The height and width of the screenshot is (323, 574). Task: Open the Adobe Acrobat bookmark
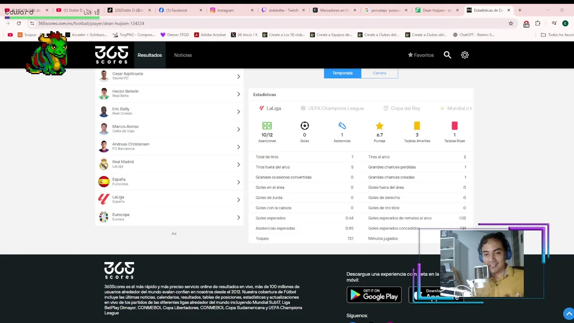point(210,35)
